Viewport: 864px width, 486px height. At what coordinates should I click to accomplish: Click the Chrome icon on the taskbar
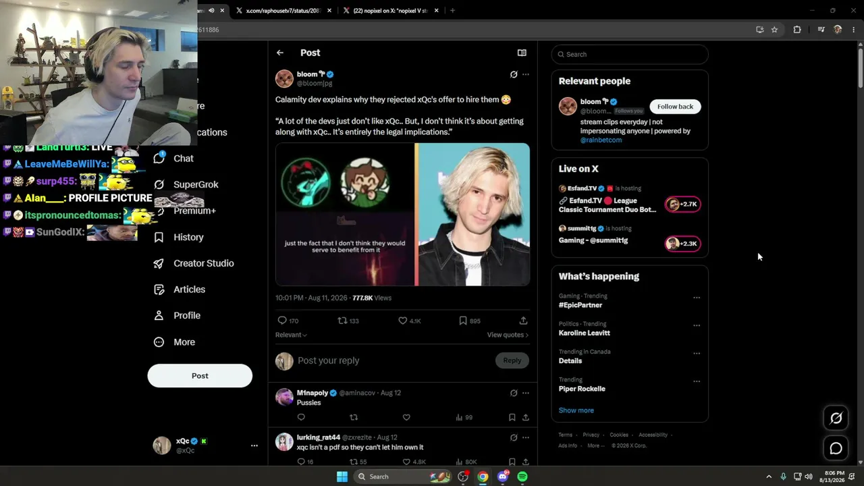[x=483, y=477]
